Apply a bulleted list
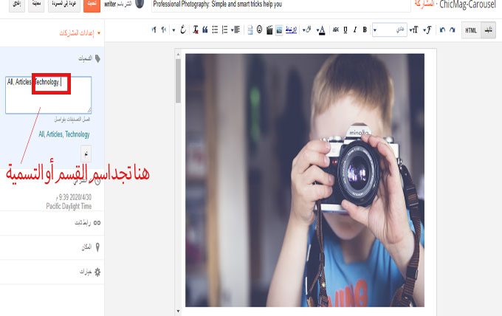This screenshot has width=502, height=316. point(215,30)
